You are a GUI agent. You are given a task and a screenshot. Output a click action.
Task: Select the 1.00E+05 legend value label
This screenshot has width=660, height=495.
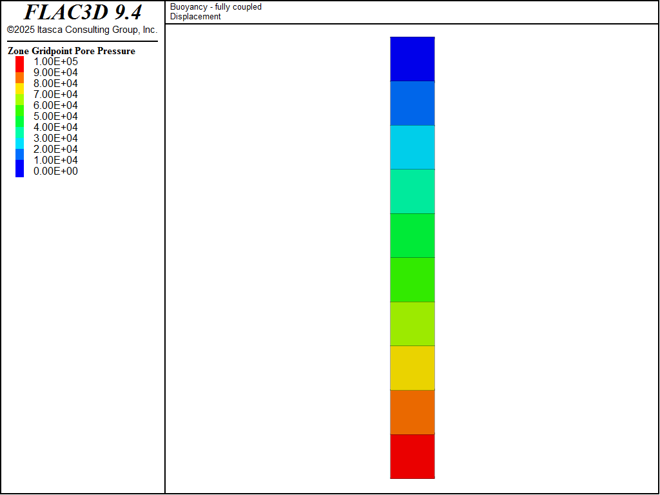[x=55, y=62]
